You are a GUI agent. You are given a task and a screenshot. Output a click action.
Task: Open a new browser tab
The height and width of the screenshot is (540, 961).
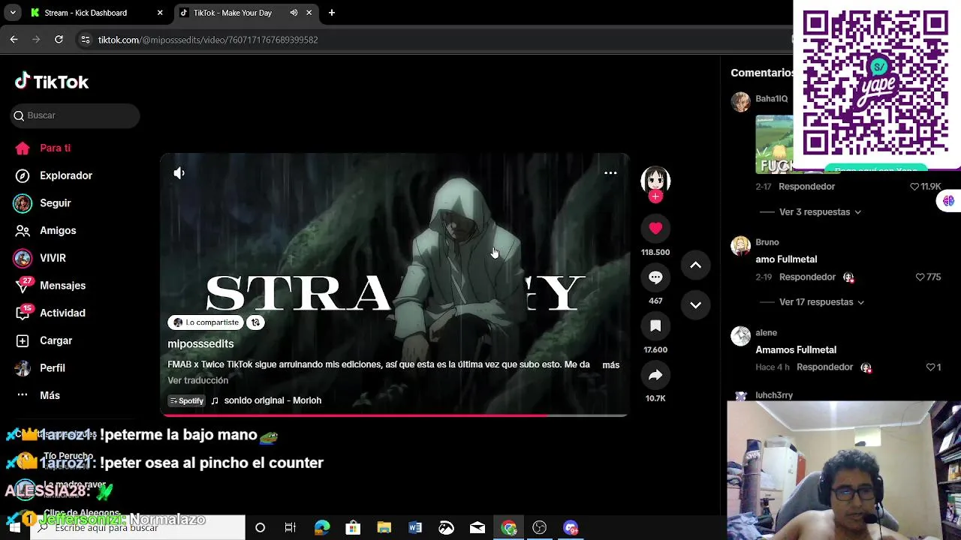point(331,13)
